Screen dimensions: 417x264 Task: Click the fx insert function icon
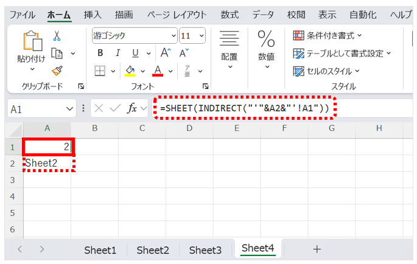pyautogui.click(x=132, y=108)
